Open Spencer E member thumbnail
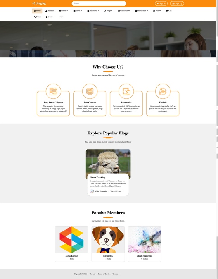 pyautogui.click(x=108, y=240)
